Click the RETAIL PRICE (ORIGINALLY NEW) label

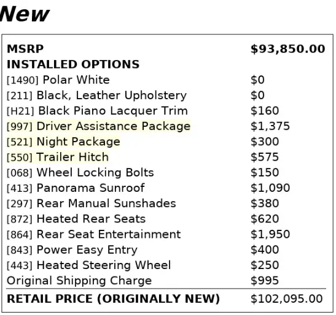coord(114,298)
